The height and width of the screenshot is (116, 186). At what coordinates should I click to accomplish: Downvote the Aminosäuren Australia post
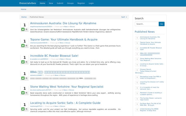point(26,29)
